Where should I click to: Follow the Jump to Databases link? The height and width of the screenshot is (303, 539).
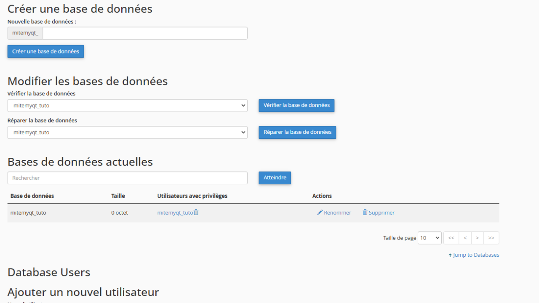[476, 255]
